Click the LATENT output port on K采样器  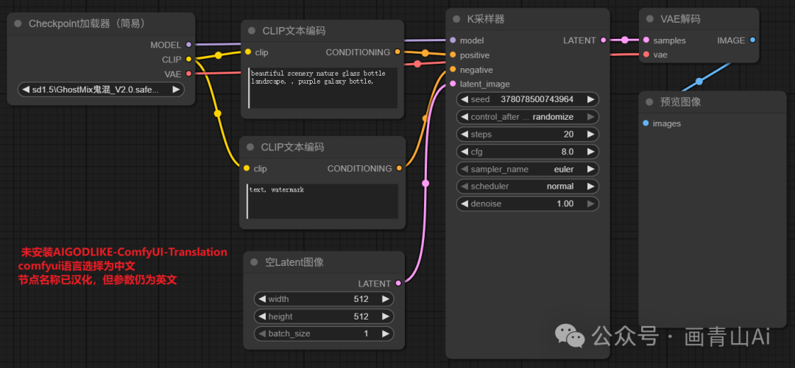tap(604, 40)
